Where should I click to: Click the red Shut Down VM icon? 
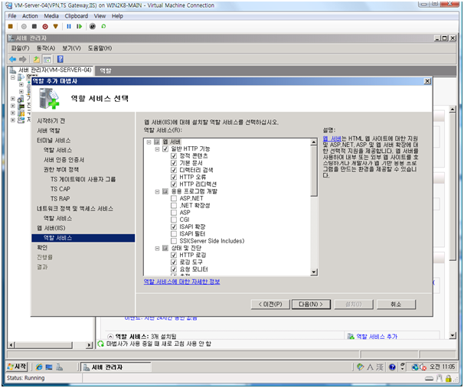pos(45,27)
